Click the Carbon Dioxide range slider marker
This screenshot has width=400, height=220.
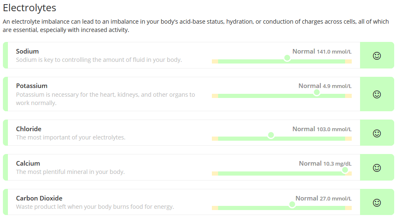[292, 204]
